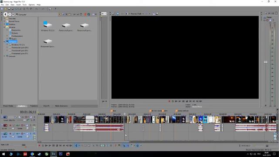Delete selected item in Explorer toolbar
This screenshot has width=279, height=157.
coord(67,14)
